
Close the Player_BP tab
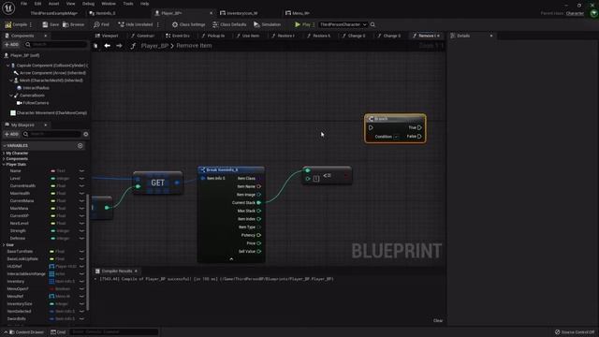211,13
